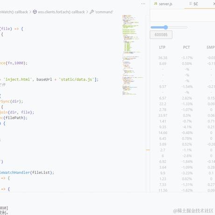This screenshot has height=215, width=215.
Task: Select the LTP value 7.53
Action: click(x=163, y=185)
